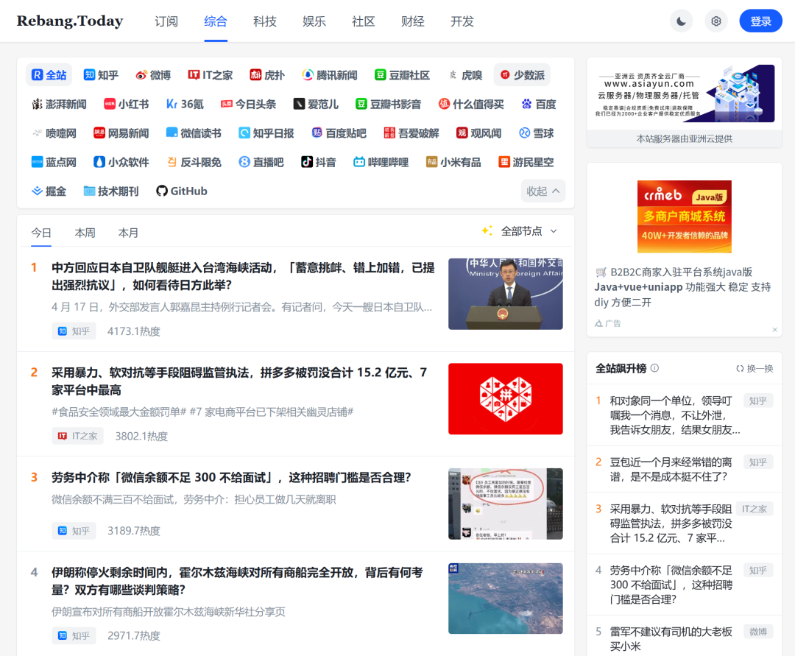Screen dimensions: 795x656
Task: Select the 游民星空 source icon
Action: coord(526,162)
